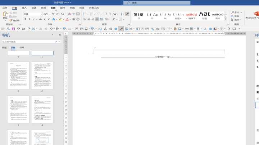The image size is (259, 145).
Task: Click the Replace (替换) button
Action: pyautogui.click(x=235, y=16)
